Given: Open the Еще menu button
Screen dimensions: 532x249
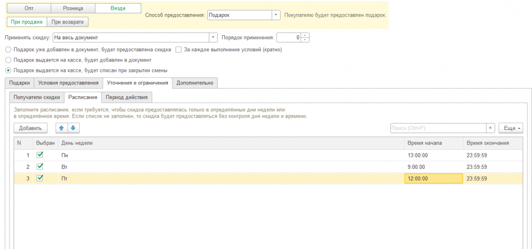Looking at the screenshot, I should click(511, 128).
